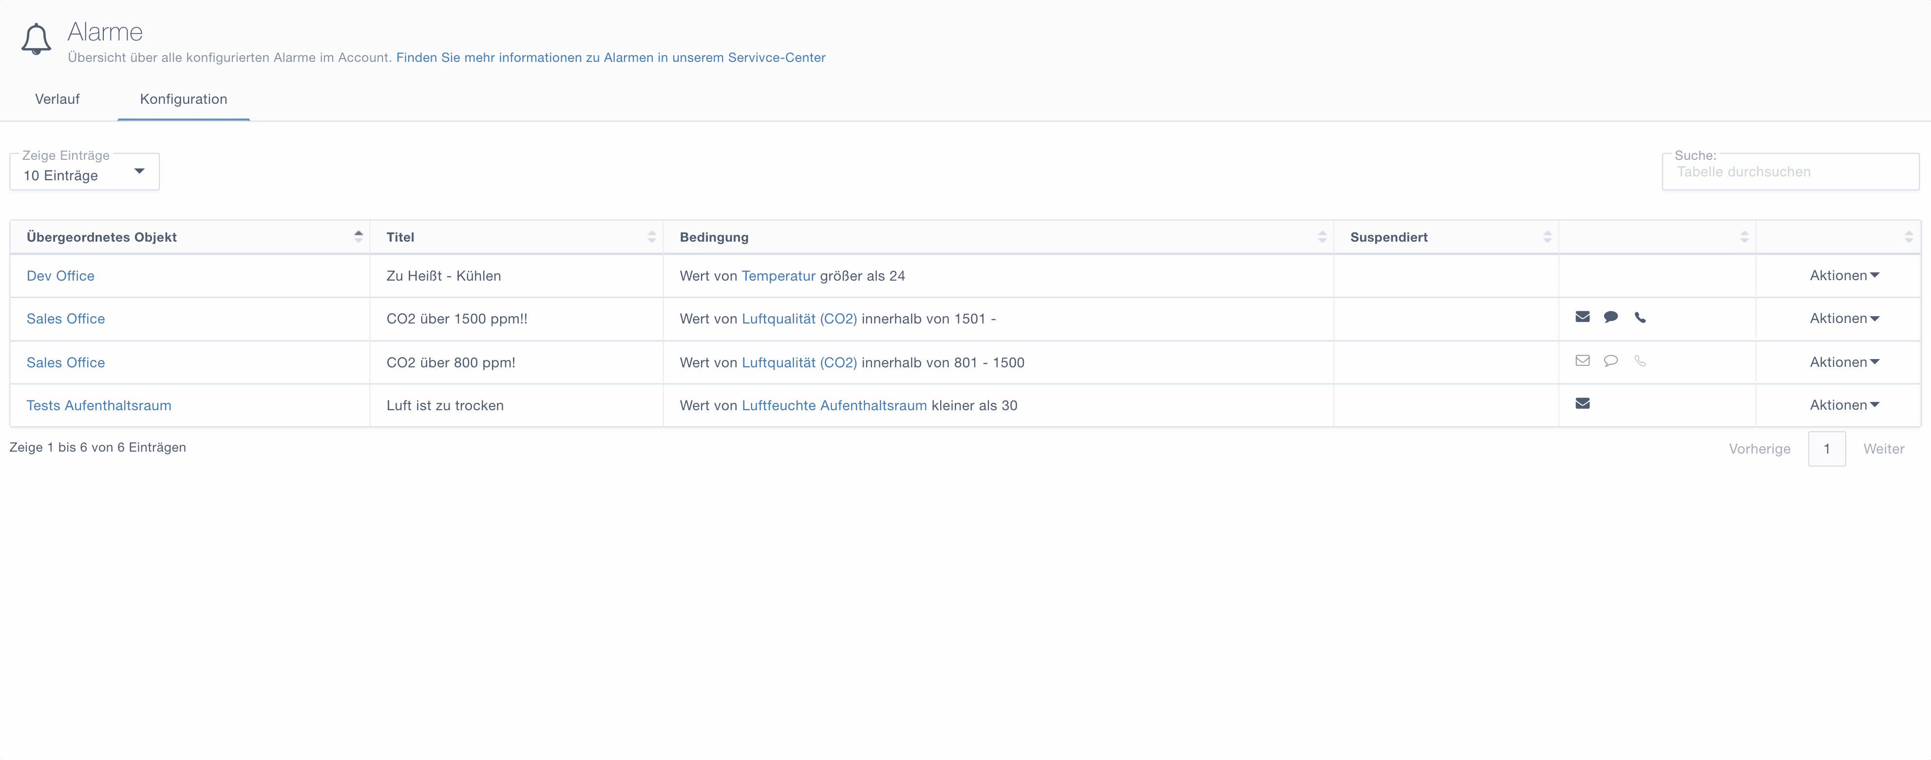Click phone icon in CO2 über 1500 ppm row

tap(1640, 317)
